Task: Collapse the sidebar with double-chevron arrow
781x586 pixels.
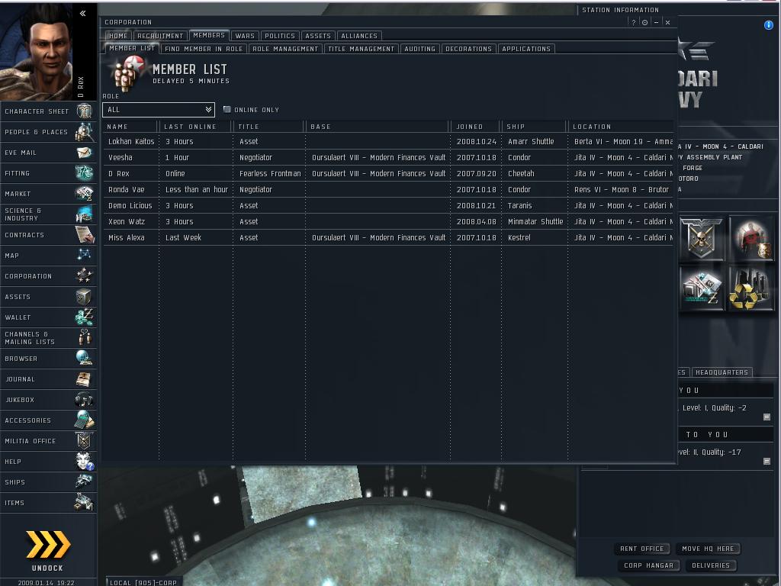Action: [x=82, y=14]
